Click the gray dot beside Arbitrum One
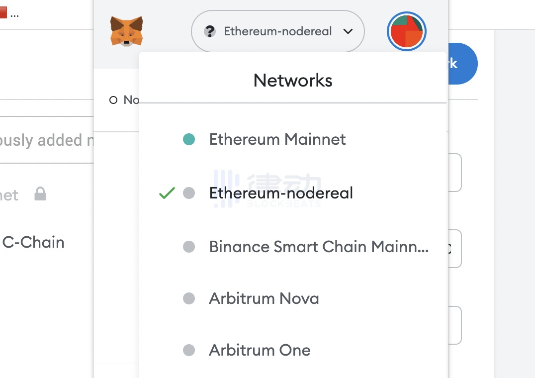 pos(189,350)
